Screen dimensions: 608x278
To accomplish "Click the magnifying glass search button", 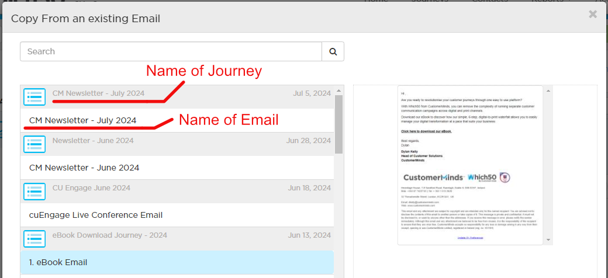I will point(333,51).
